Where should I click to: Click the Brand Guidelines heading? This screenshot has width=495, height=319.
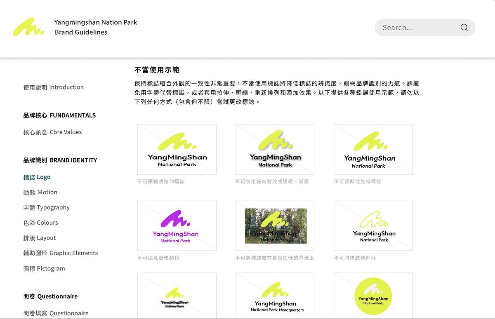(x=81, y=32)
